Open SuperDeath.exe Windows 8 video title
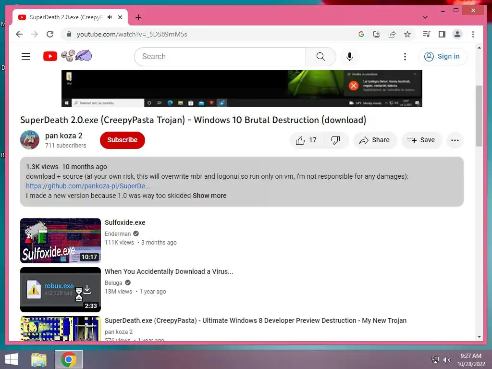Viewport: 492px width, 369px height. pyautogui.click(x=256, y=320)
